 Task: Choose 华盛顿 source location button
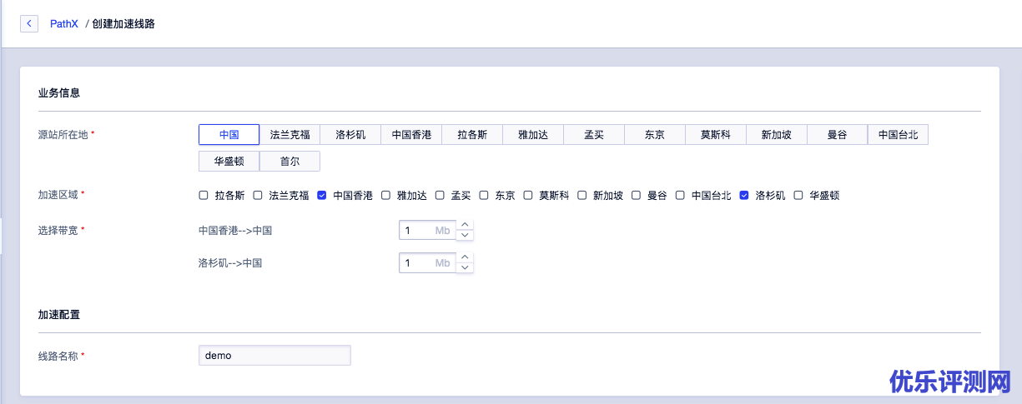[229, 162]
